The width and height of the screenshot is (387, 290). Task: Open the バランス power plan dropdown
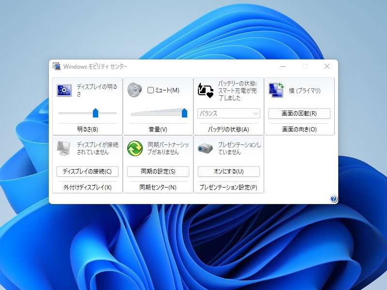coord(228,113)
